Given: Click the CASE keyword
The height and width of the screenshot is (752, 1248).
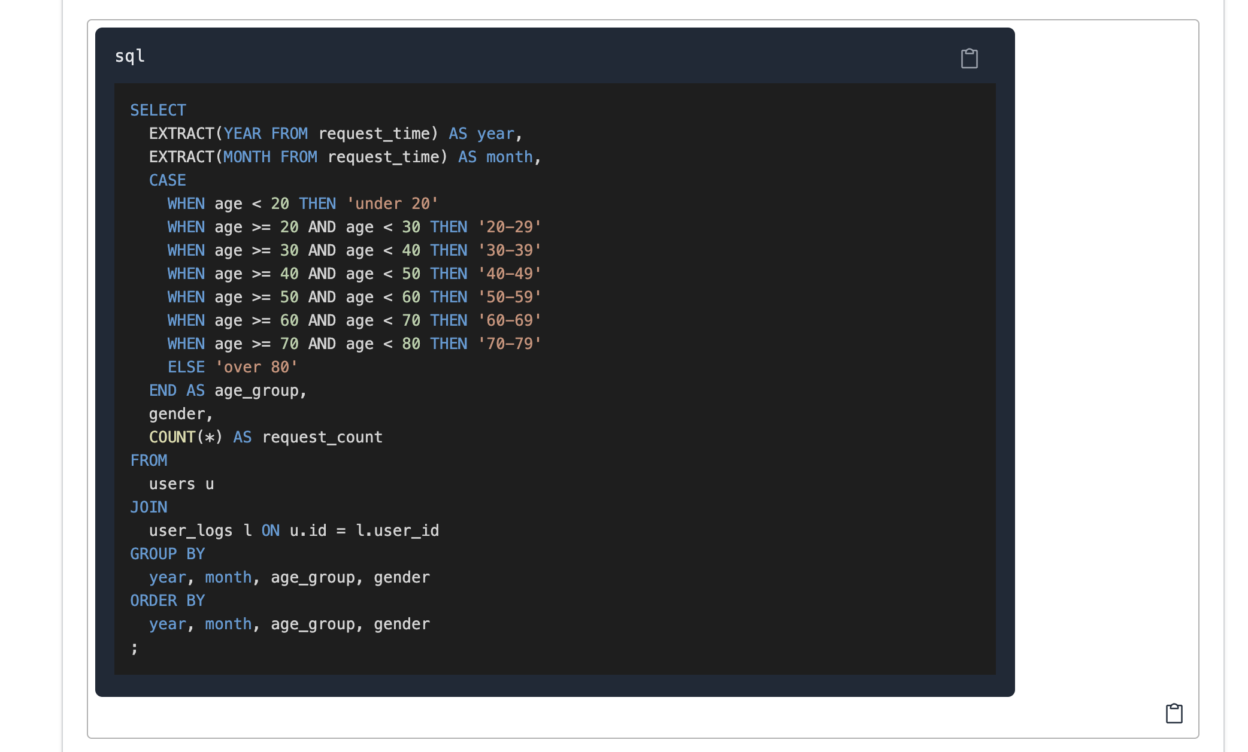Looking at the screenshot, I should [167, 180].
